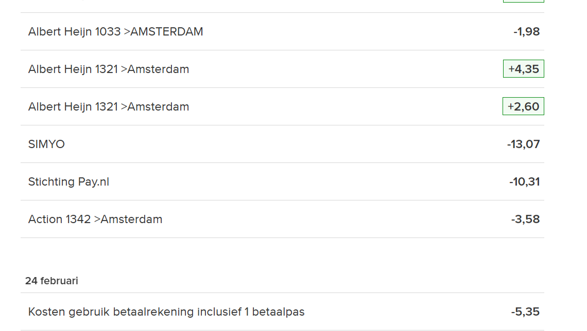Image resolution: width=587 pixels, height=331 pixels.
Task: Click 'Pay.nl' in the Stichting row
Action: pos(93,182)
